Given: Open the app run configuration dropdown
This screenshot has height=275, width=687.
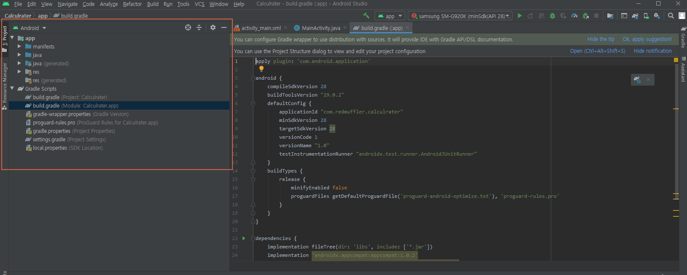Looking at the screenshot, I should point(390,16).
